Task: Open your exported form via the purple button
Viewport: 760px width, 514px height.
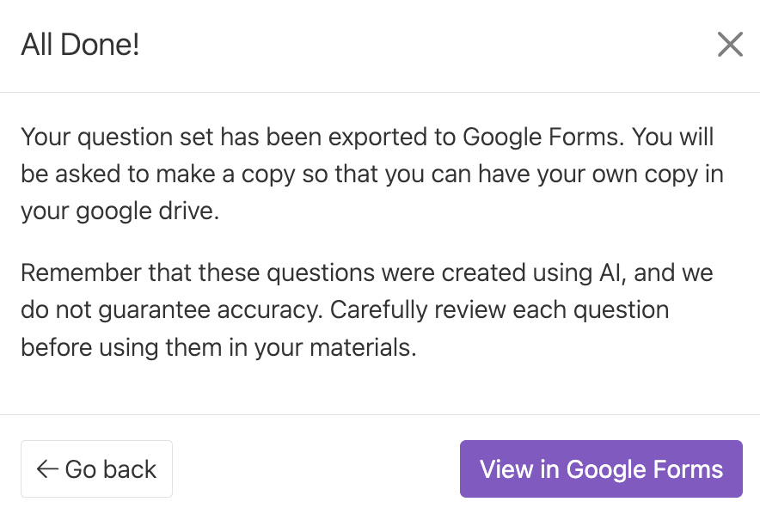Action: [600, 469]
